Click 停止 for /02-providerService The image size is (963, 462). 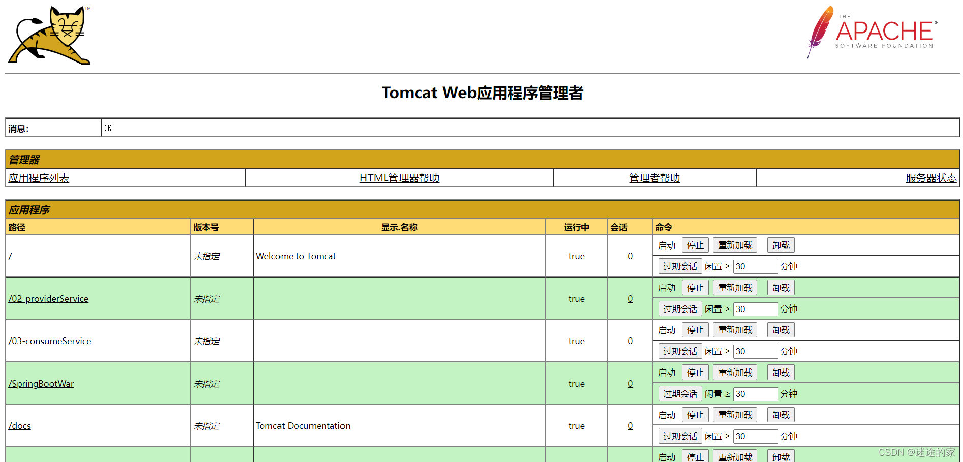(x=695, y=288)
